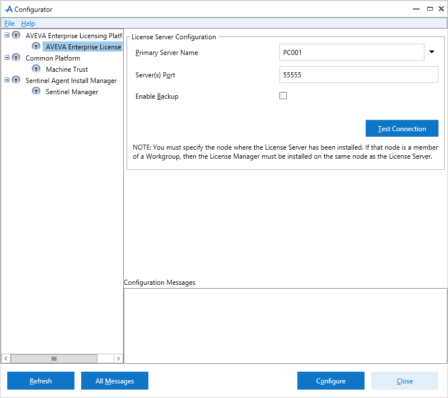The image size is (448, 398).
Task: Open the Primary Server Name dropdown arrow
Action: point(432,52)
